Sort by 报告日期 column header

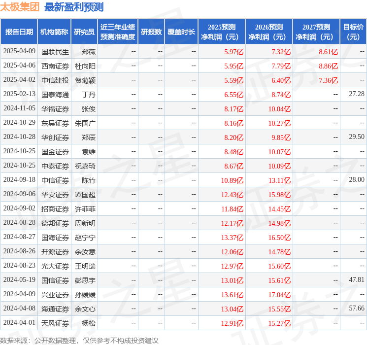click(x=19, y=32)
